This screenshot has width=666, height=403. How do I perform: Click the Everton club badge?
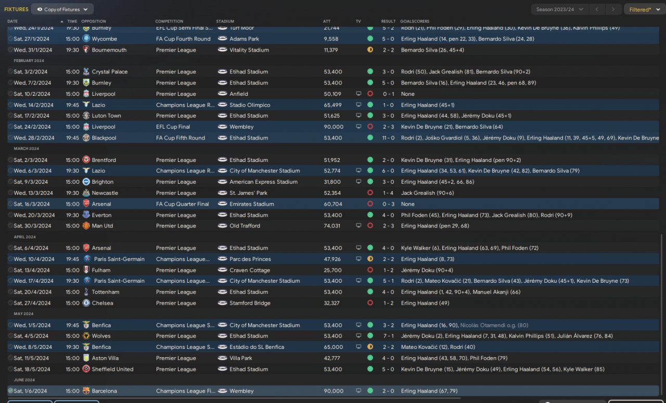tap(86, 215)
